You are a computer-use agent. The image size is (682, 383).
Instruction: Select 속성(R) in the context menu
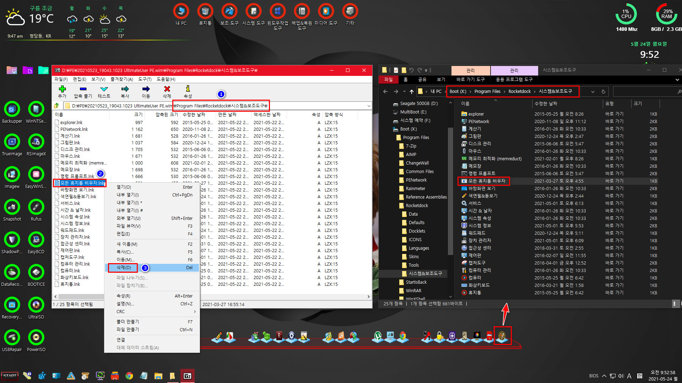point(152,296)
